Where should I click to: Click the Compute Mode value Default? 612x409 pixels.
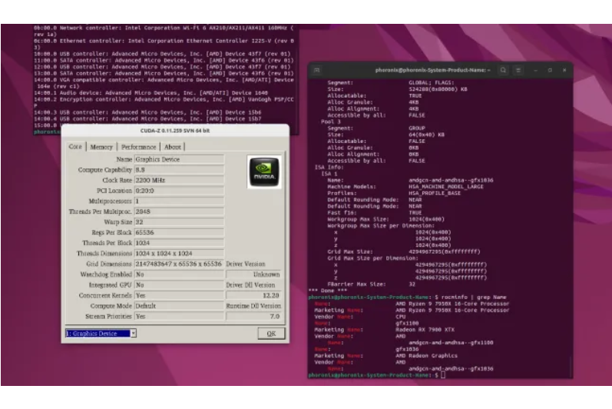click(179, 306)
